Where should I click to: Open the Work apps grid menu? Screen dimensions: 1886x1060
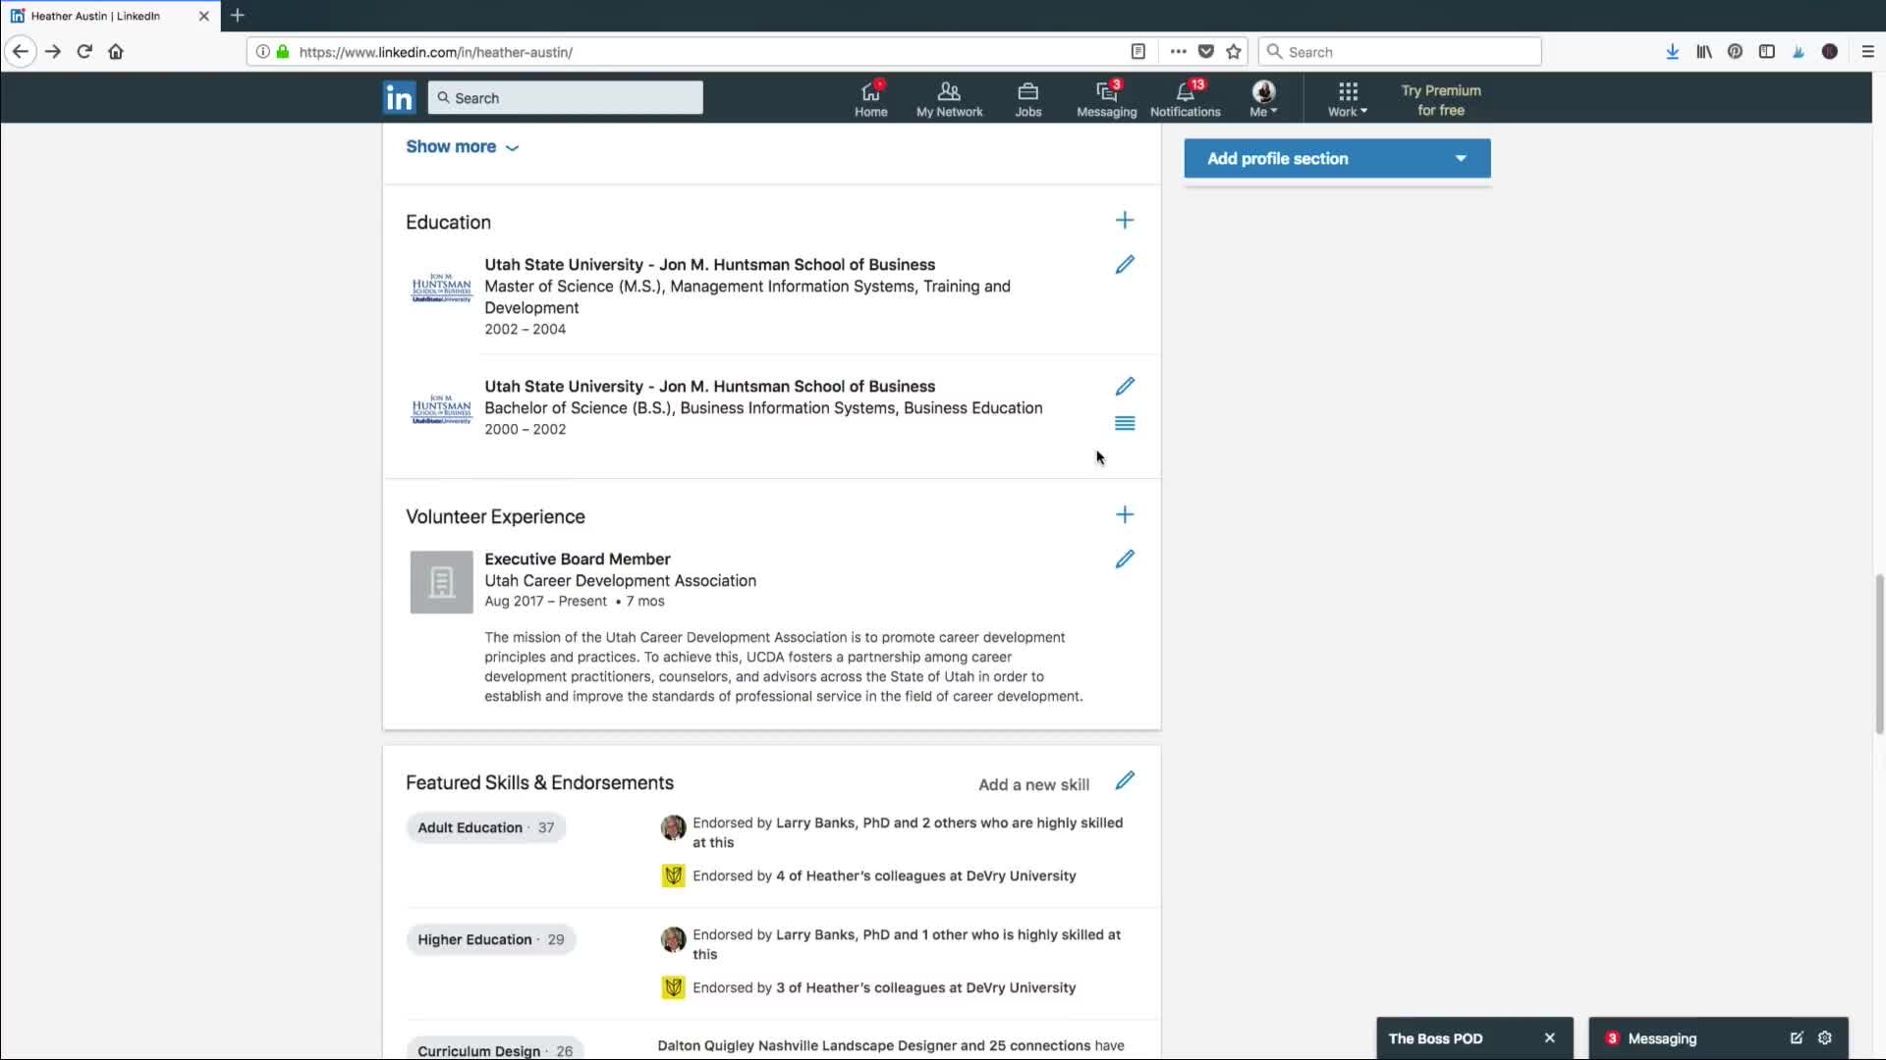click(x=1348, y=98)
